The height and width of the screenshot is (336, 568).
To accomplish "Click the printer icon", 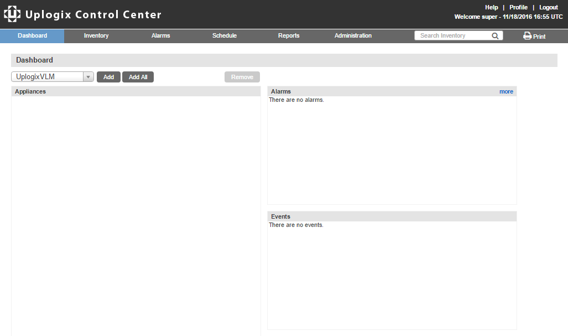I will (x=527, y=35).
